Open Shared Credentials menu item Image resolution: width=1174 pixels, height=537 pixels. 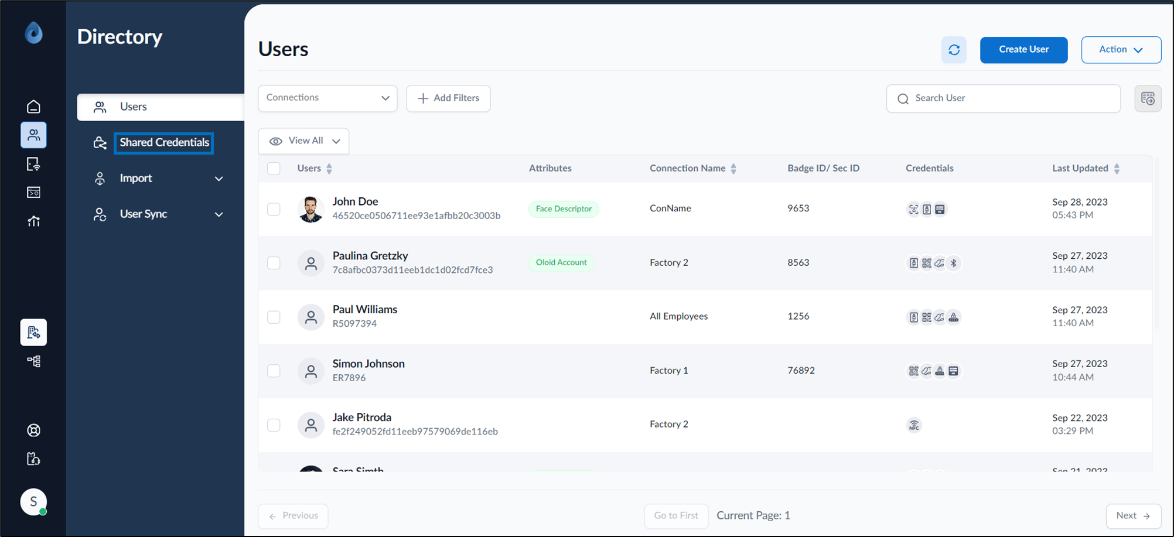[x=164, y=142]
